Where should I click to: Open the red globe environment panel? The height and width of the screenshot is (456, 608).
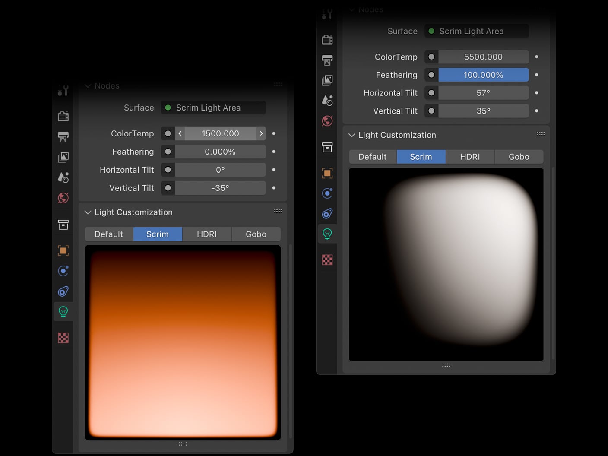tap(63, 198)
